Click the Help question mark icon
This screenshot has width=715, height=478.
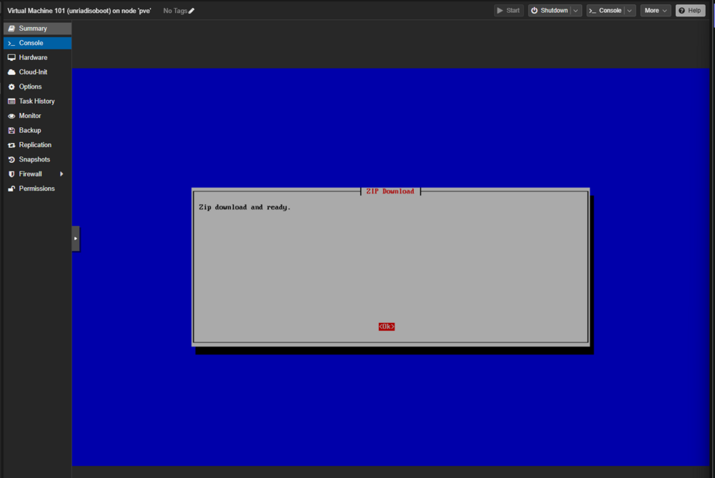click(681, 11)
